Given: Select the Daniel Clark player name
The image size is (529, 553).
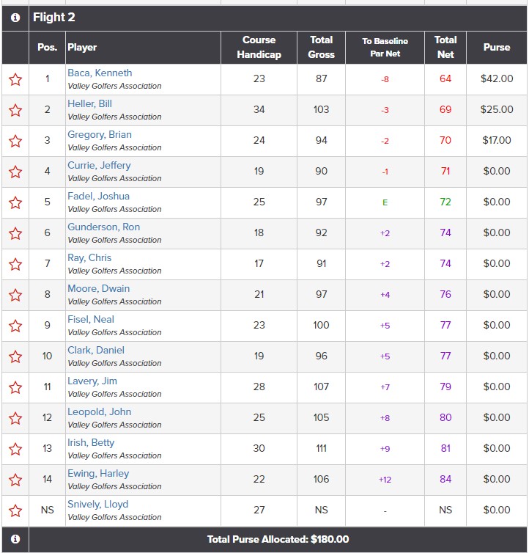Looking at the screenshot, I should click(x=96, y=350).
